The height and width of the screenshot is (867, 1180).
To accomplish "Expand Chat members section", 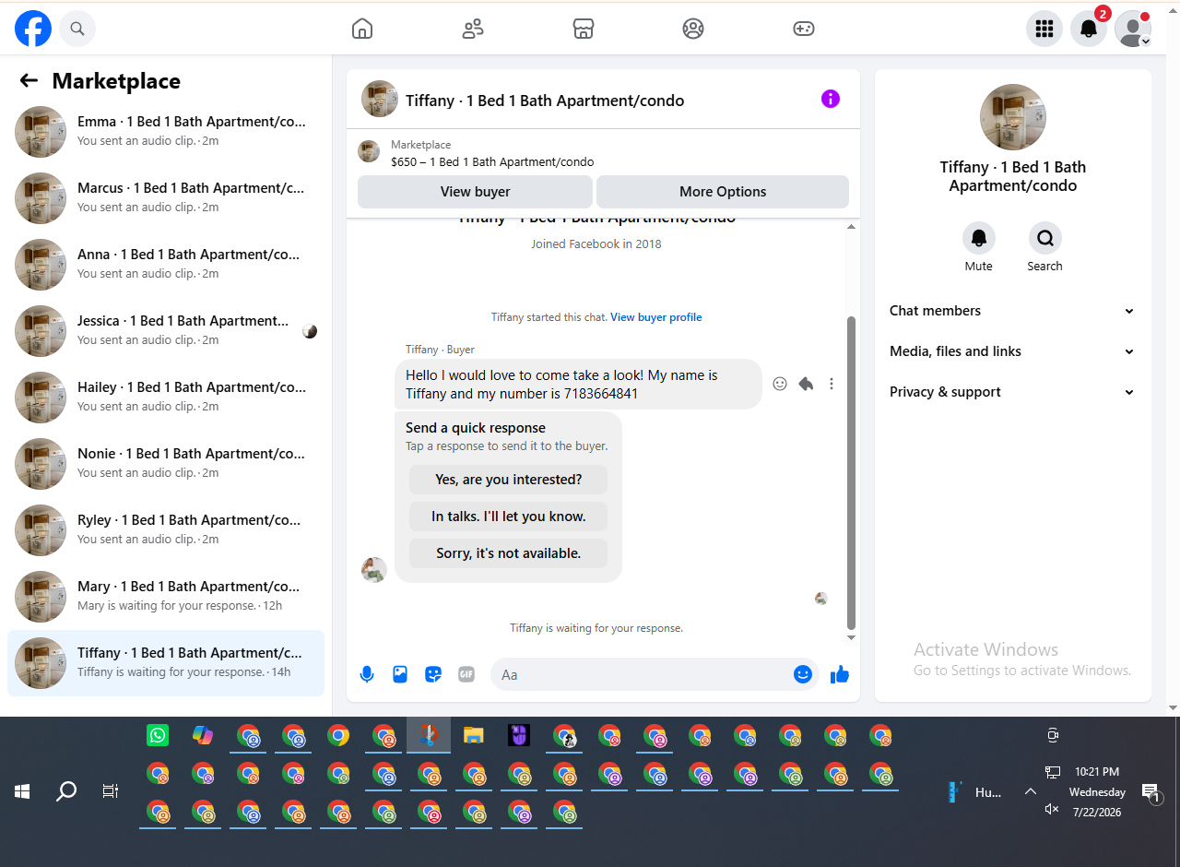I will click(1012, 311).
